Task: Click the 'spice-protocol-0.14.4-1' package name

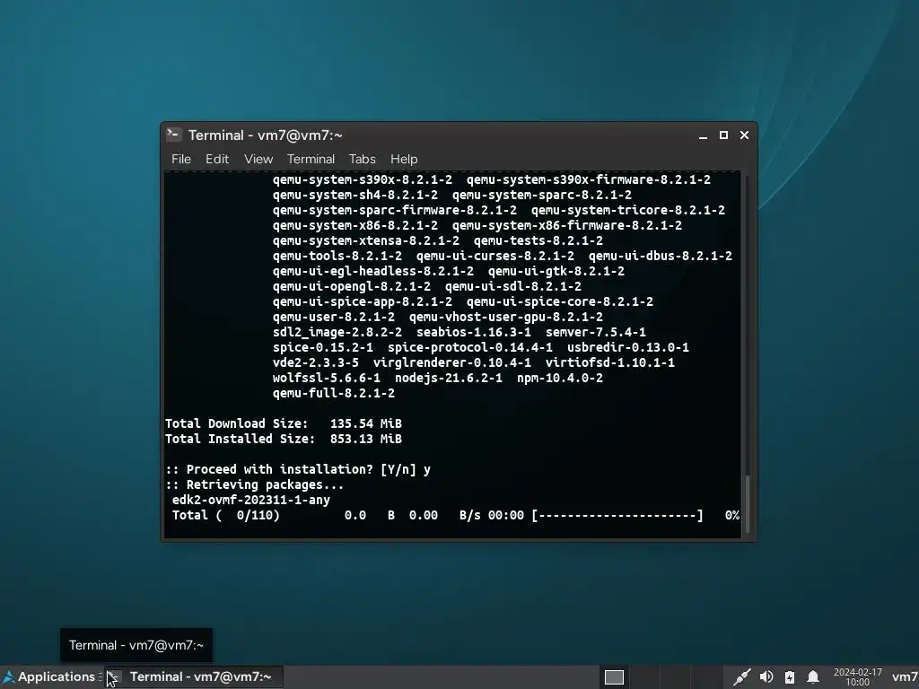Action: click(470, 347)
